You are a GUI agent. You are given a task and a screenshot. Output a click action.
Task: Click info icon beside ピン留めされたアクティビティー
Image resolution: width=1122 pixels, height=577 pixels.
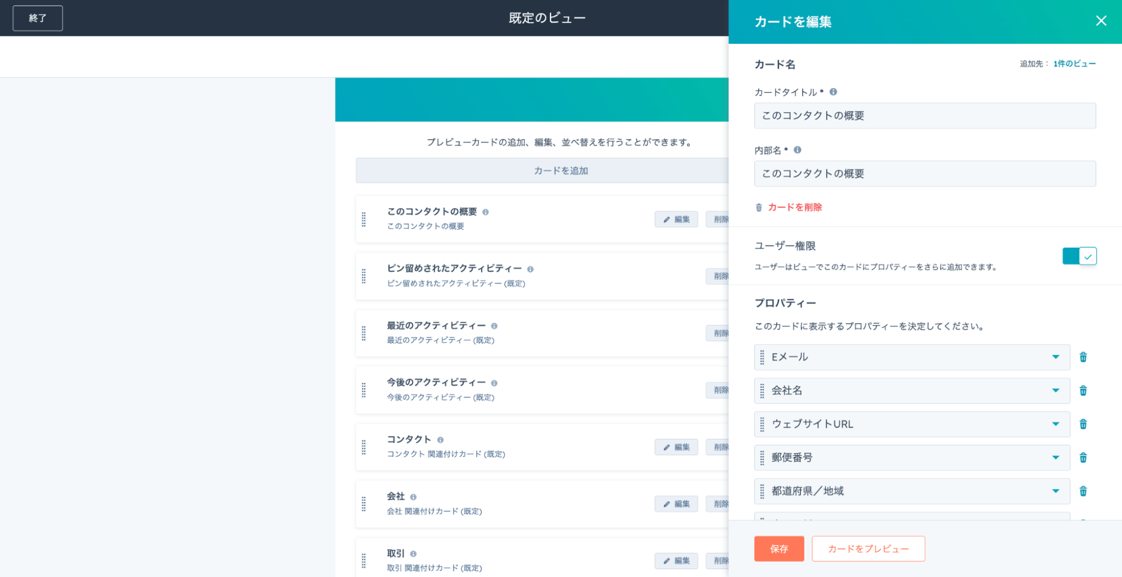point(530,269)
